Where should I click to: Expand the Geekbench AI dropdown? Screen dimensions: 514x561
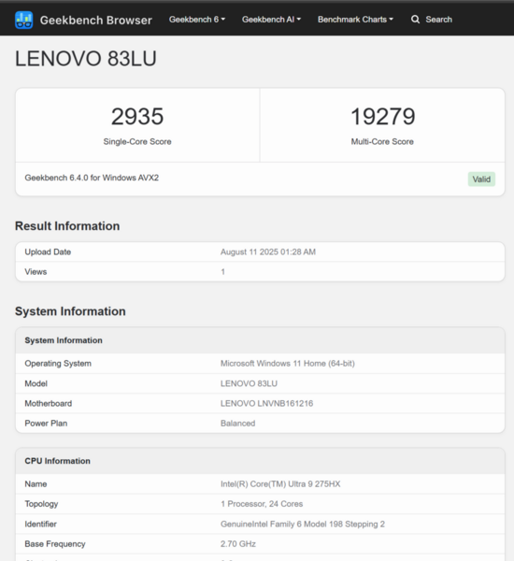pos(272,20)
